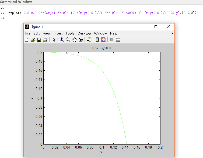
Task: Select the Zoom In magnifier tool
Action: coord(62,40)
